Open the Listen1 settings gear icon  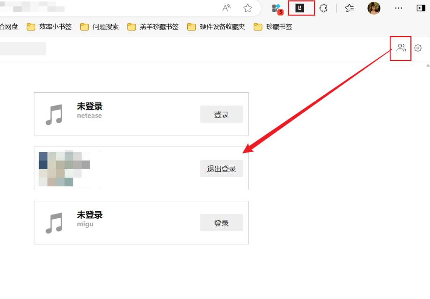tap(418, 48)
